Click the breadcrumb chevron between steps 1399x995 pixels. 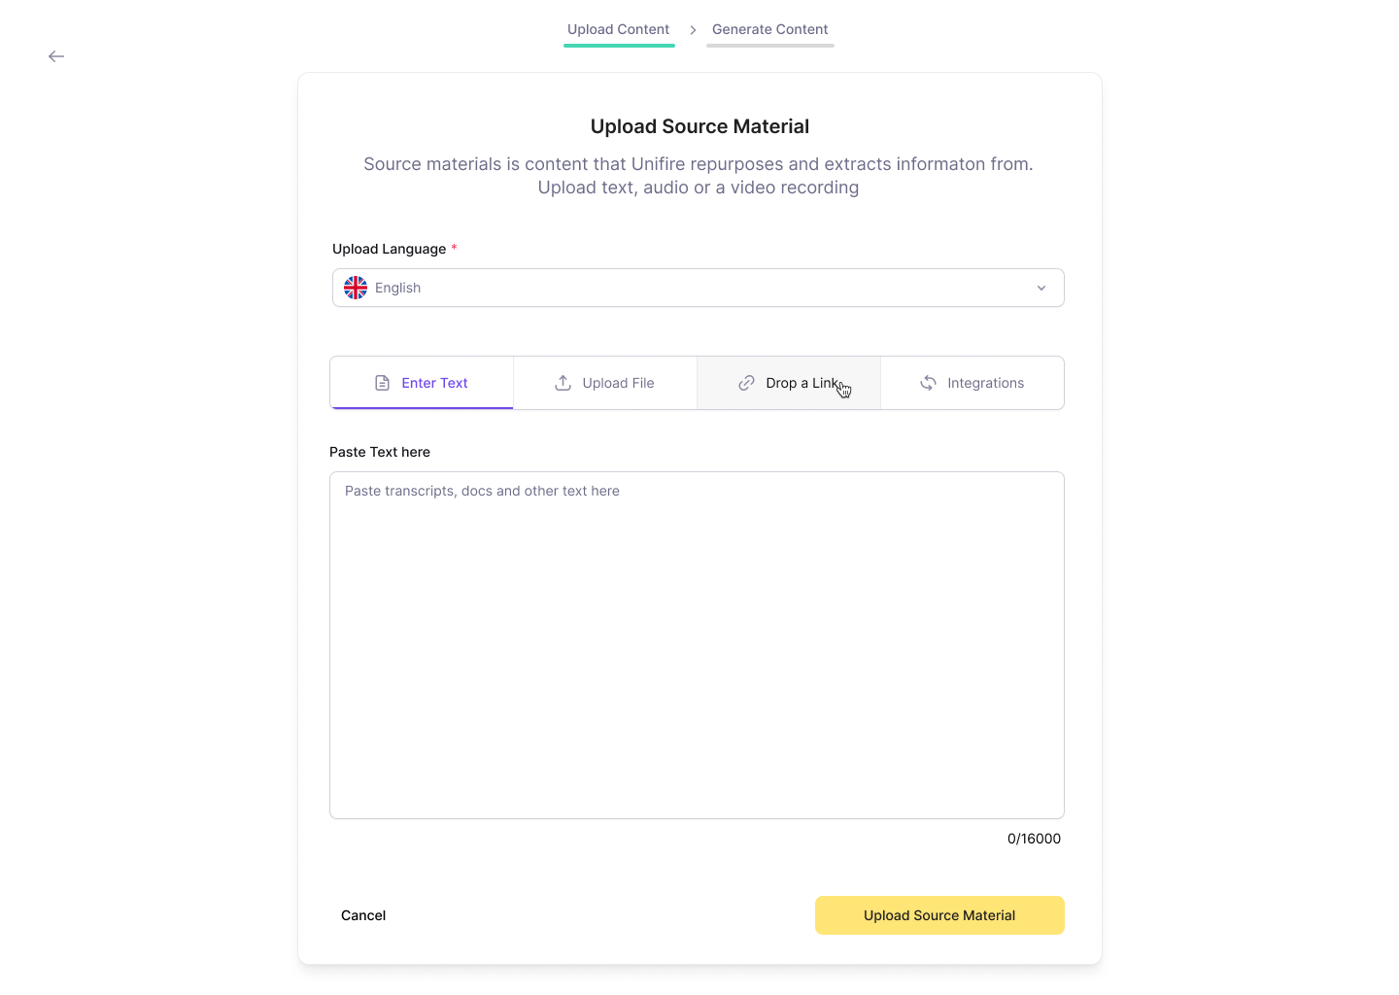[693, 30]
